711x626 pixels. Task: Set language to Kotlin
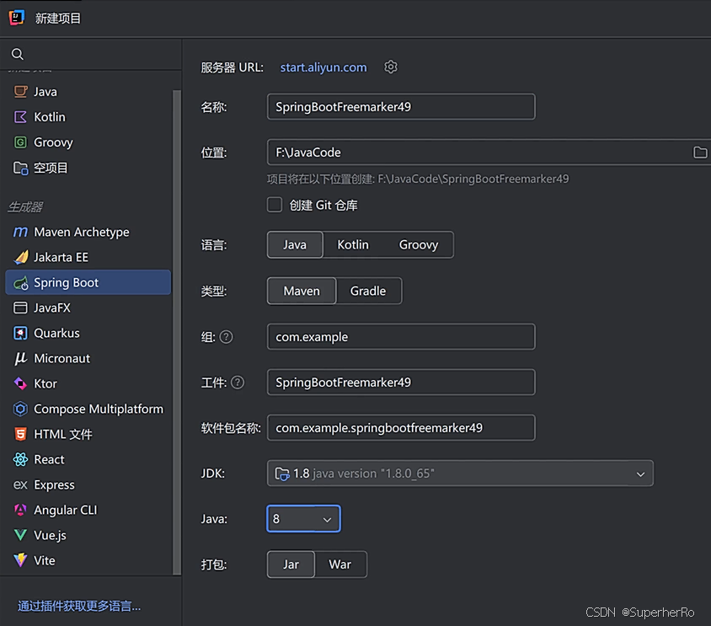(x=353, y=244)
